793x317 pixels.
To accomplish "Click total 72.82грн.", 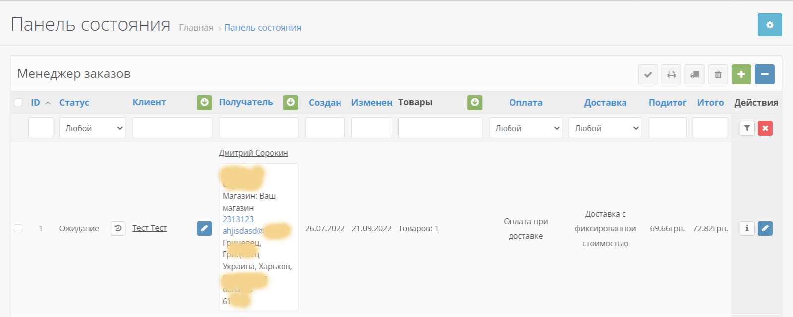I will (710, 229).
